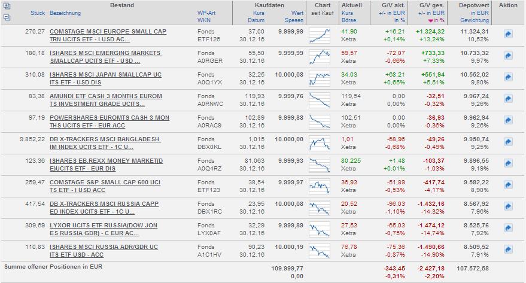The width and height of the screenshot is (526, 283).
Task: Open COMSTAGE S&P SMALL CAP 600 link
Action: click(x=105, y=185)
